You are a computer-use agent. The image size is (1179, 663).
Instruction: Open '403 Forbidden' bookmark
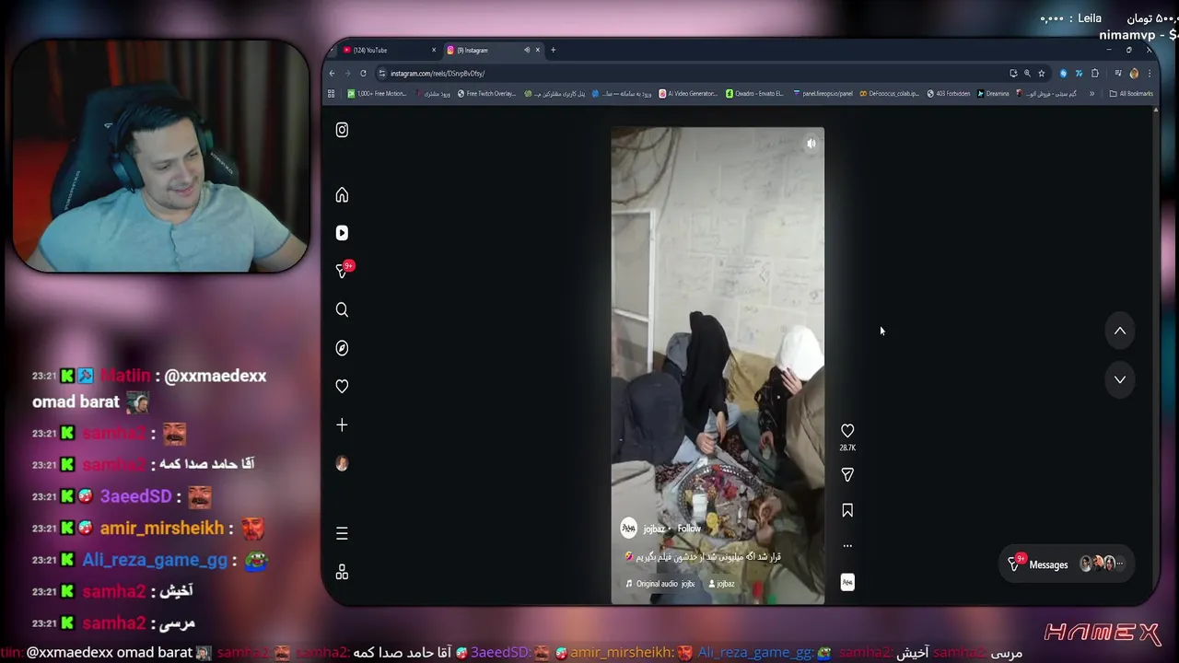click(x=949, y=93)
